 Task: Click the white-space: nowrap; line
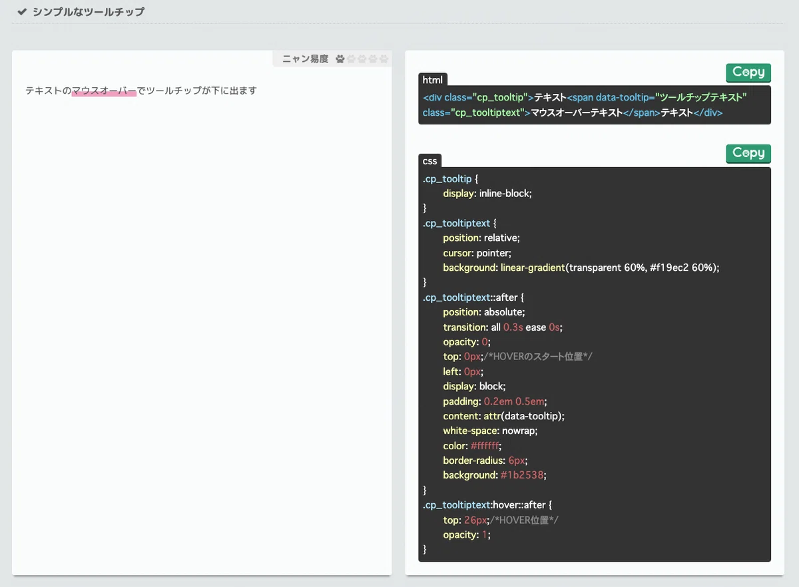pyautogui.click(x=491, y=431)
